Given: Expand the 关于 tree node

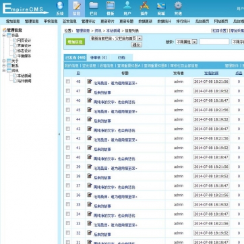Looking at the screenshot, I should coord(4,61).
